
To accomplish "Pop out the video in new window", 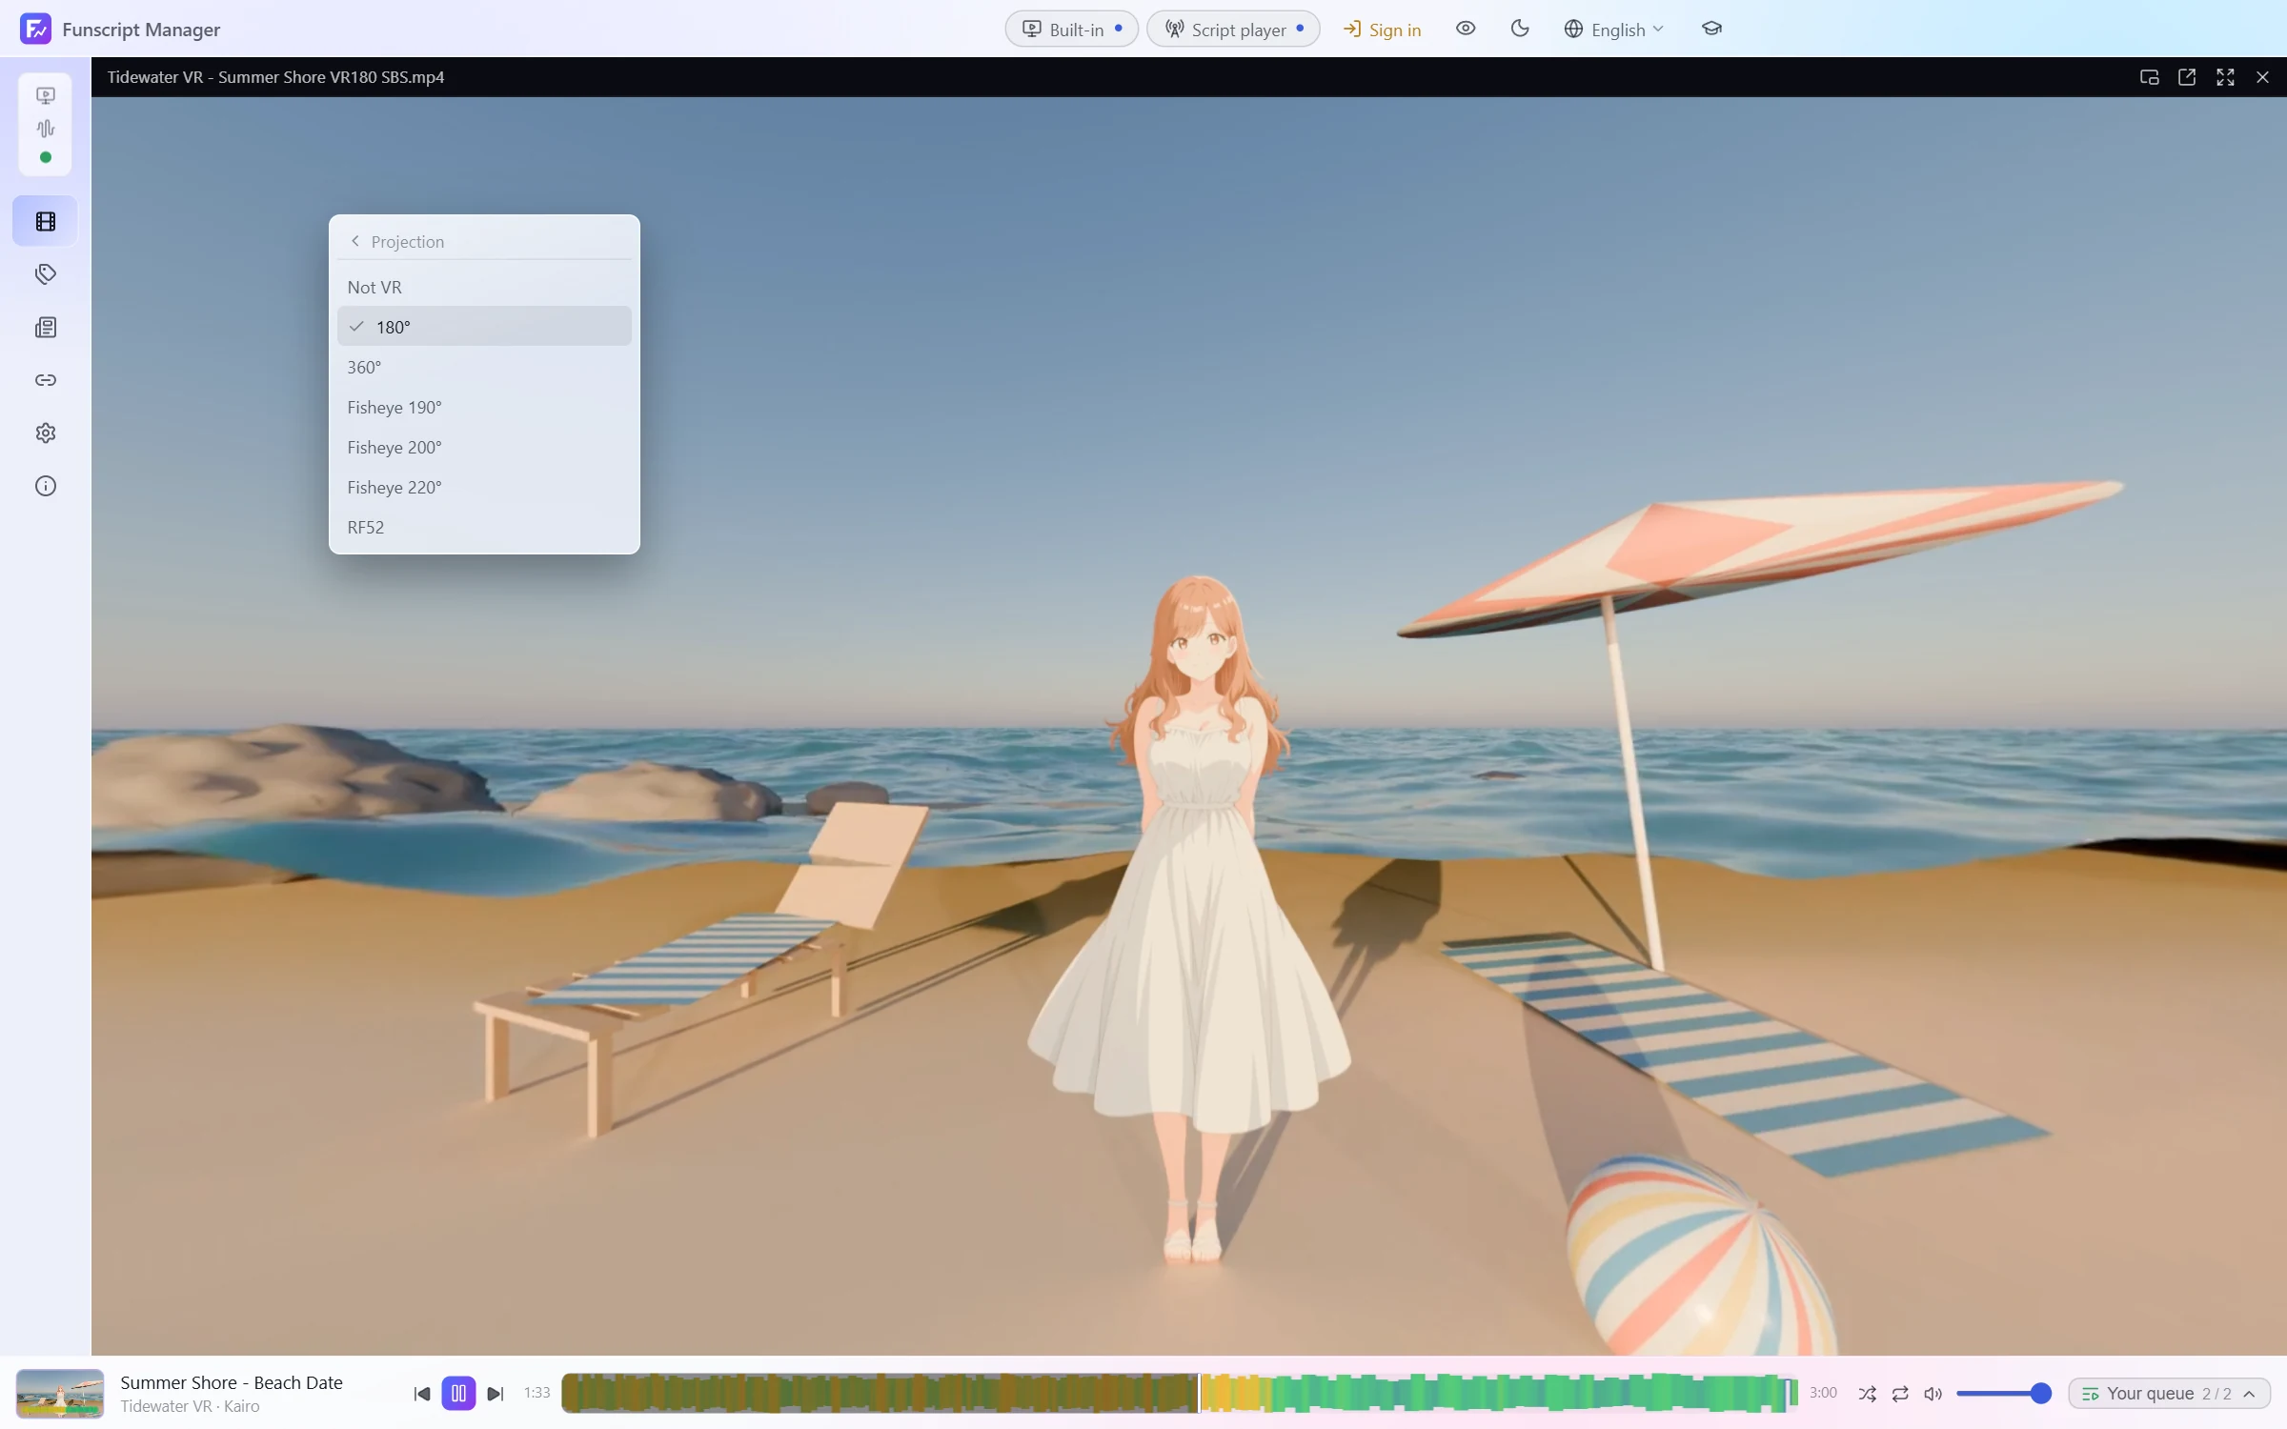I will (2187, 77).
